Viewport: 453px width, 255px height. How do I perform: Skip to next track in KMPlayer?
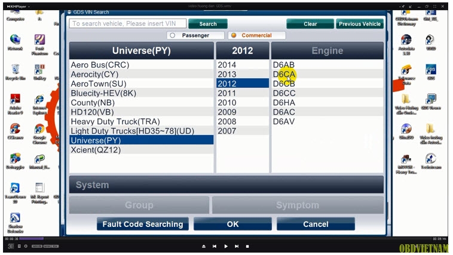click(237, 246)
